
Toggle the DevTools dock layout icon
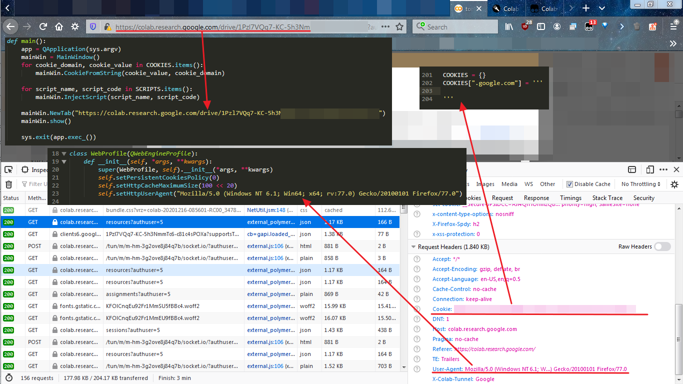tap(632, 170)
